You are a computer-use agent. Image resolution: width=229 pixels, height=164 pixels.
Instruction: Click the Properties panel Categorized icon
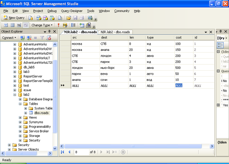pos(221,45)
